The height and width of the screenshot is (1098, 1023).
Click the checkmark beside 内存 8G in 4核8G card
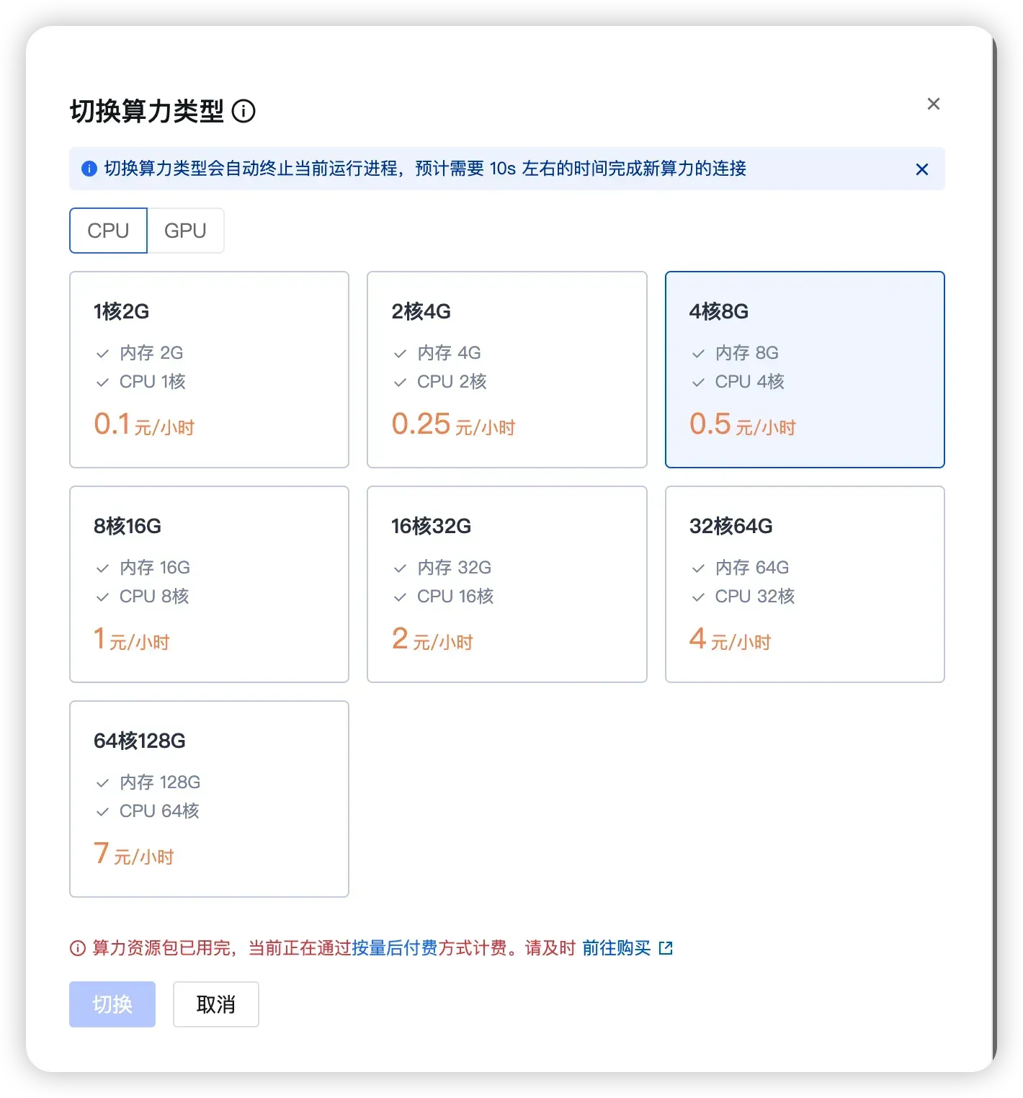coord(697,352)
